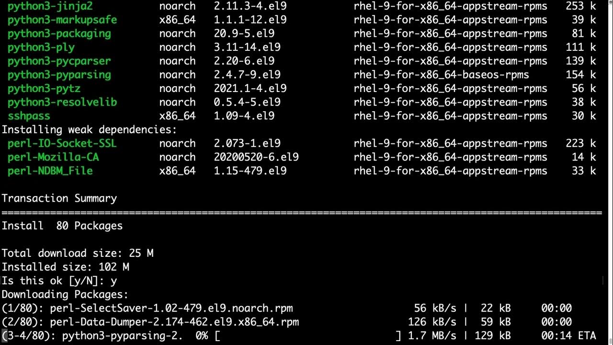
Task: Click the perl-NDBM_File package name
Action: pos(50,171)
